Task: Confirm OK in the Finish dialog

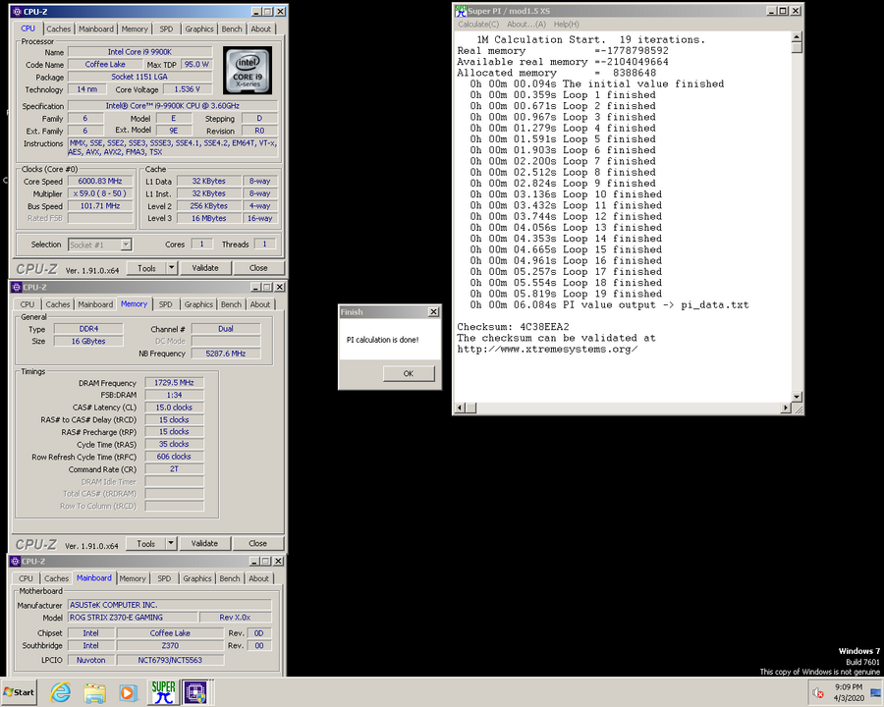Action: pyautogui.click(x=409, y=373)
